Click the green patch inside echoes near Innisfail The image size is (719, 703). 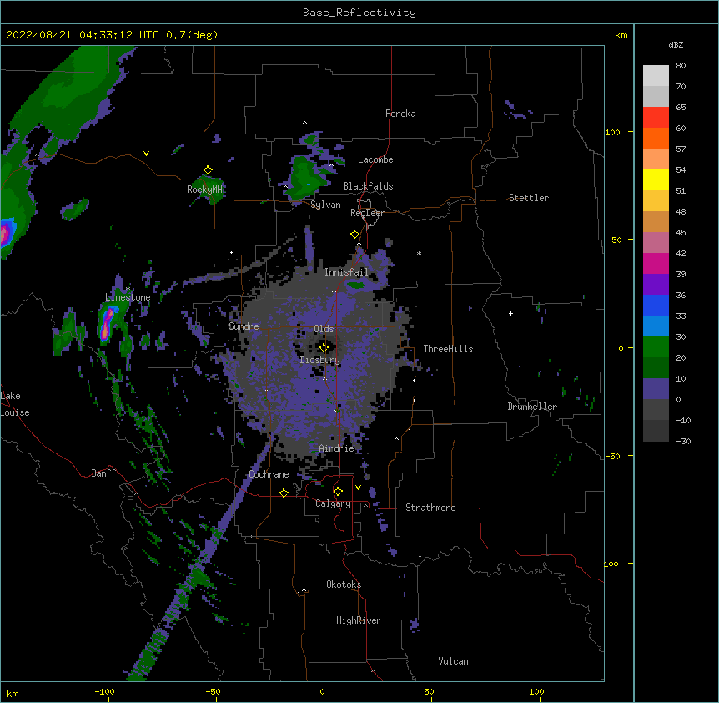355,286
